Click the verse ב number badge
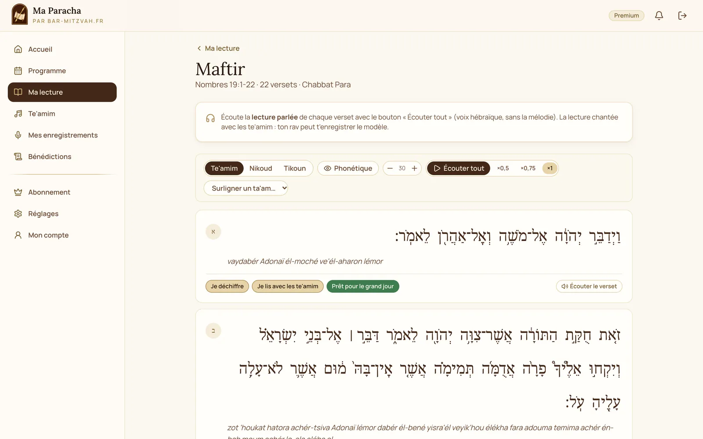 pos(214,331)
